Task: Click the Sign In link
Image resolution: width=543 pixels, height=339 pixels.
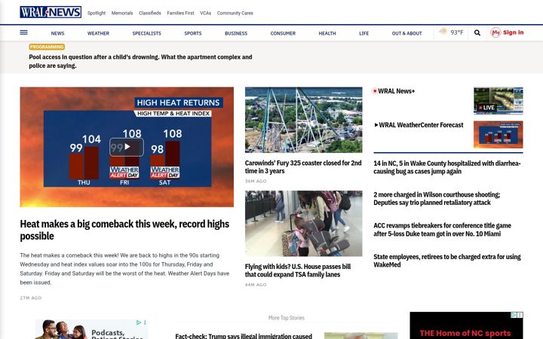Action: tap(514, 32)
